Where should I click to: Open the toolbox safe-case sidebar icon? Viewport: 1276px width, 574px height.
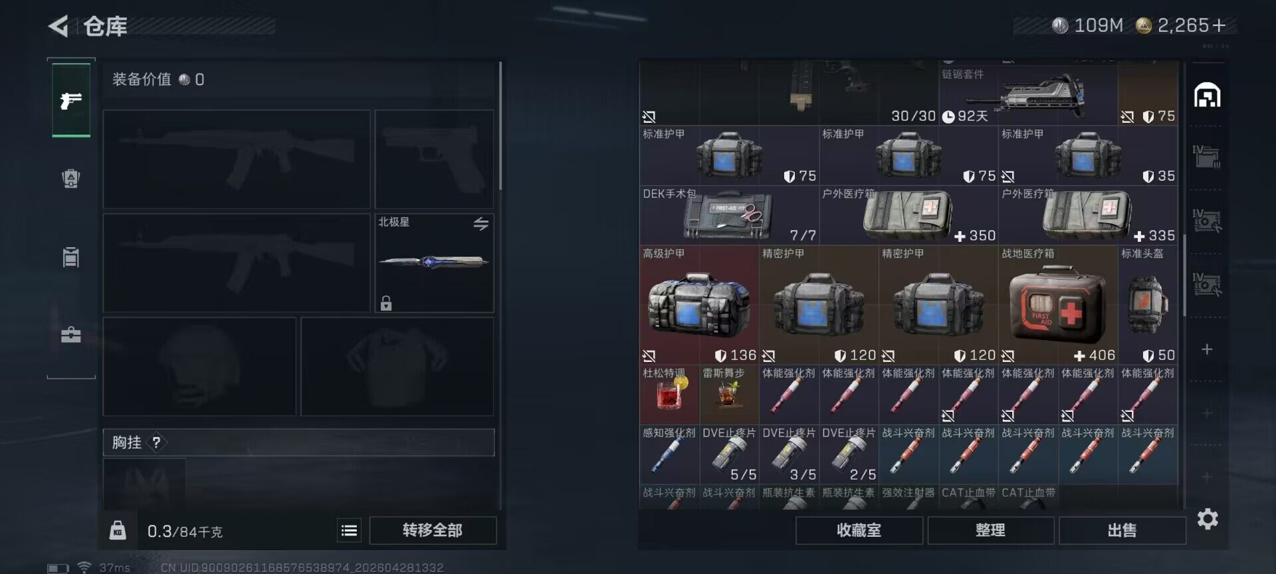[71, 334]
